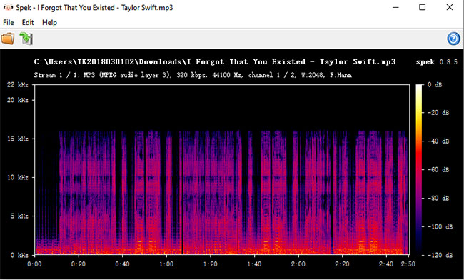Click the dB color gradient legend bar
The width and height of the screenshot is (464, 280).
point(420,169)
